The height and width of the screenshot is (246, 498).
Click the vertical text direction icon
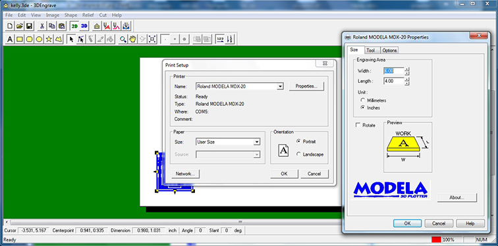tap(230, 39)
